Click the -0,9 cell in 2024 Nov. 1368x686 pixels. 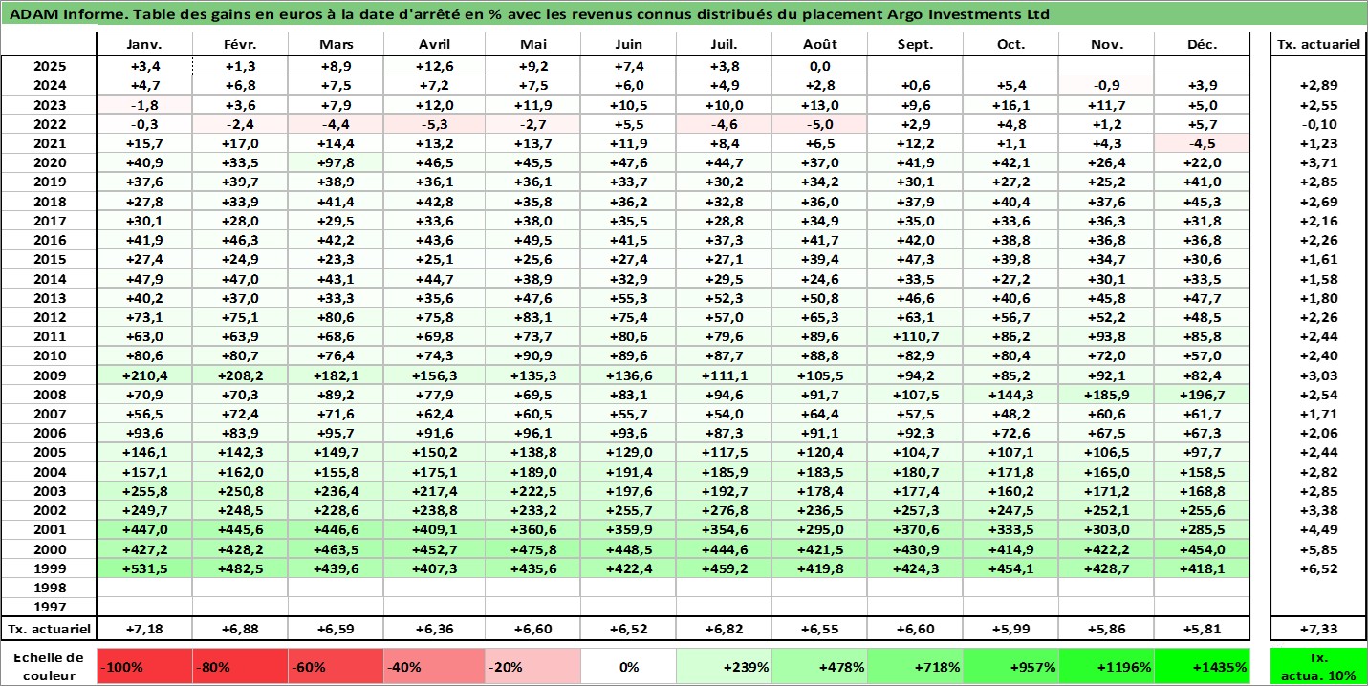click(x=1106, y=85)
